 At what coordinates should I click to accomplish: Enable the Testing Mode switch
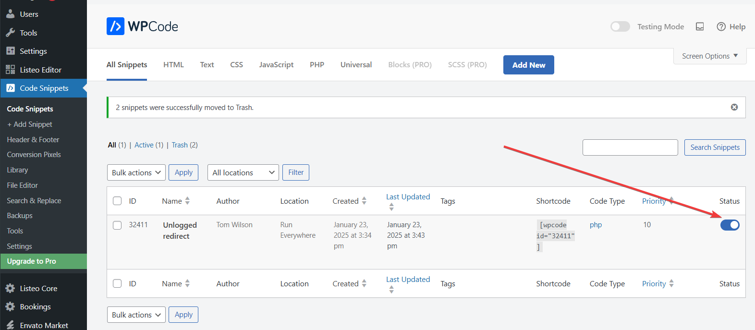tap(620, 26)
